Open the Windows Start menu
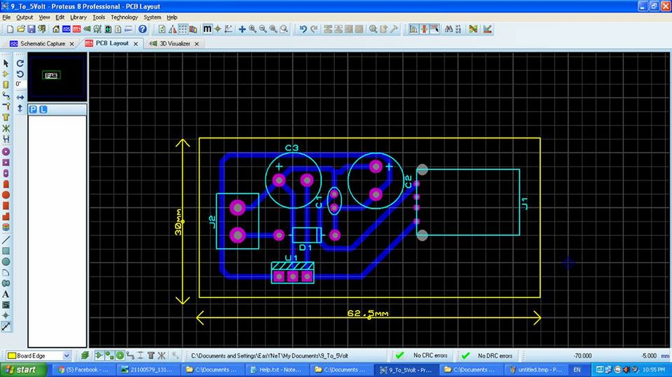 pos(24,370)
